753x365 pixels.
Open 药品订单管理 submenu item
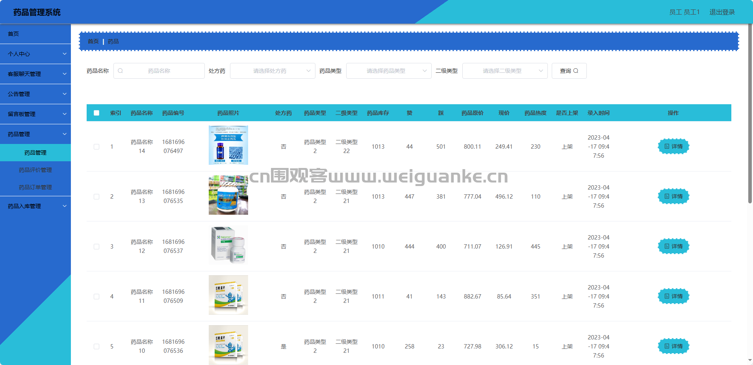35,187
